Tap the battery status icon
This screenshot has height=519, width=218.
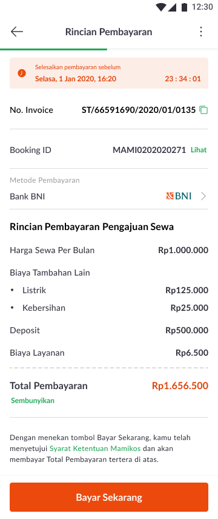184,7
